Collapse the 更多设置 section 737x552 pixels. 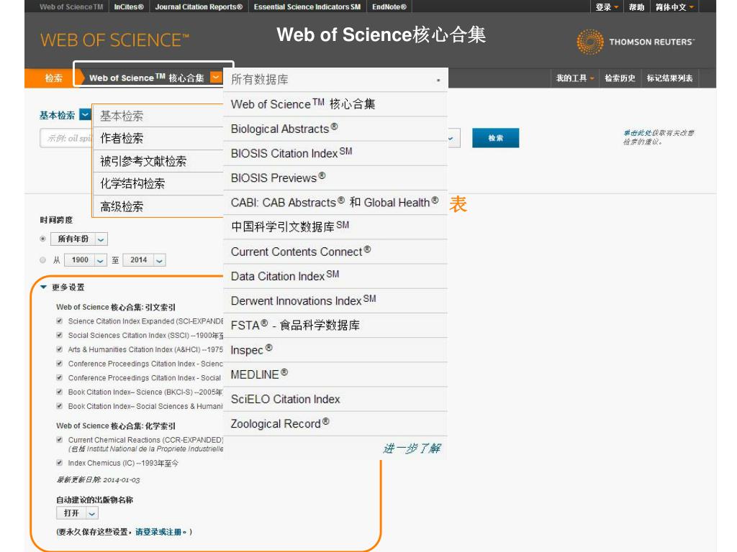coord(44,287)
